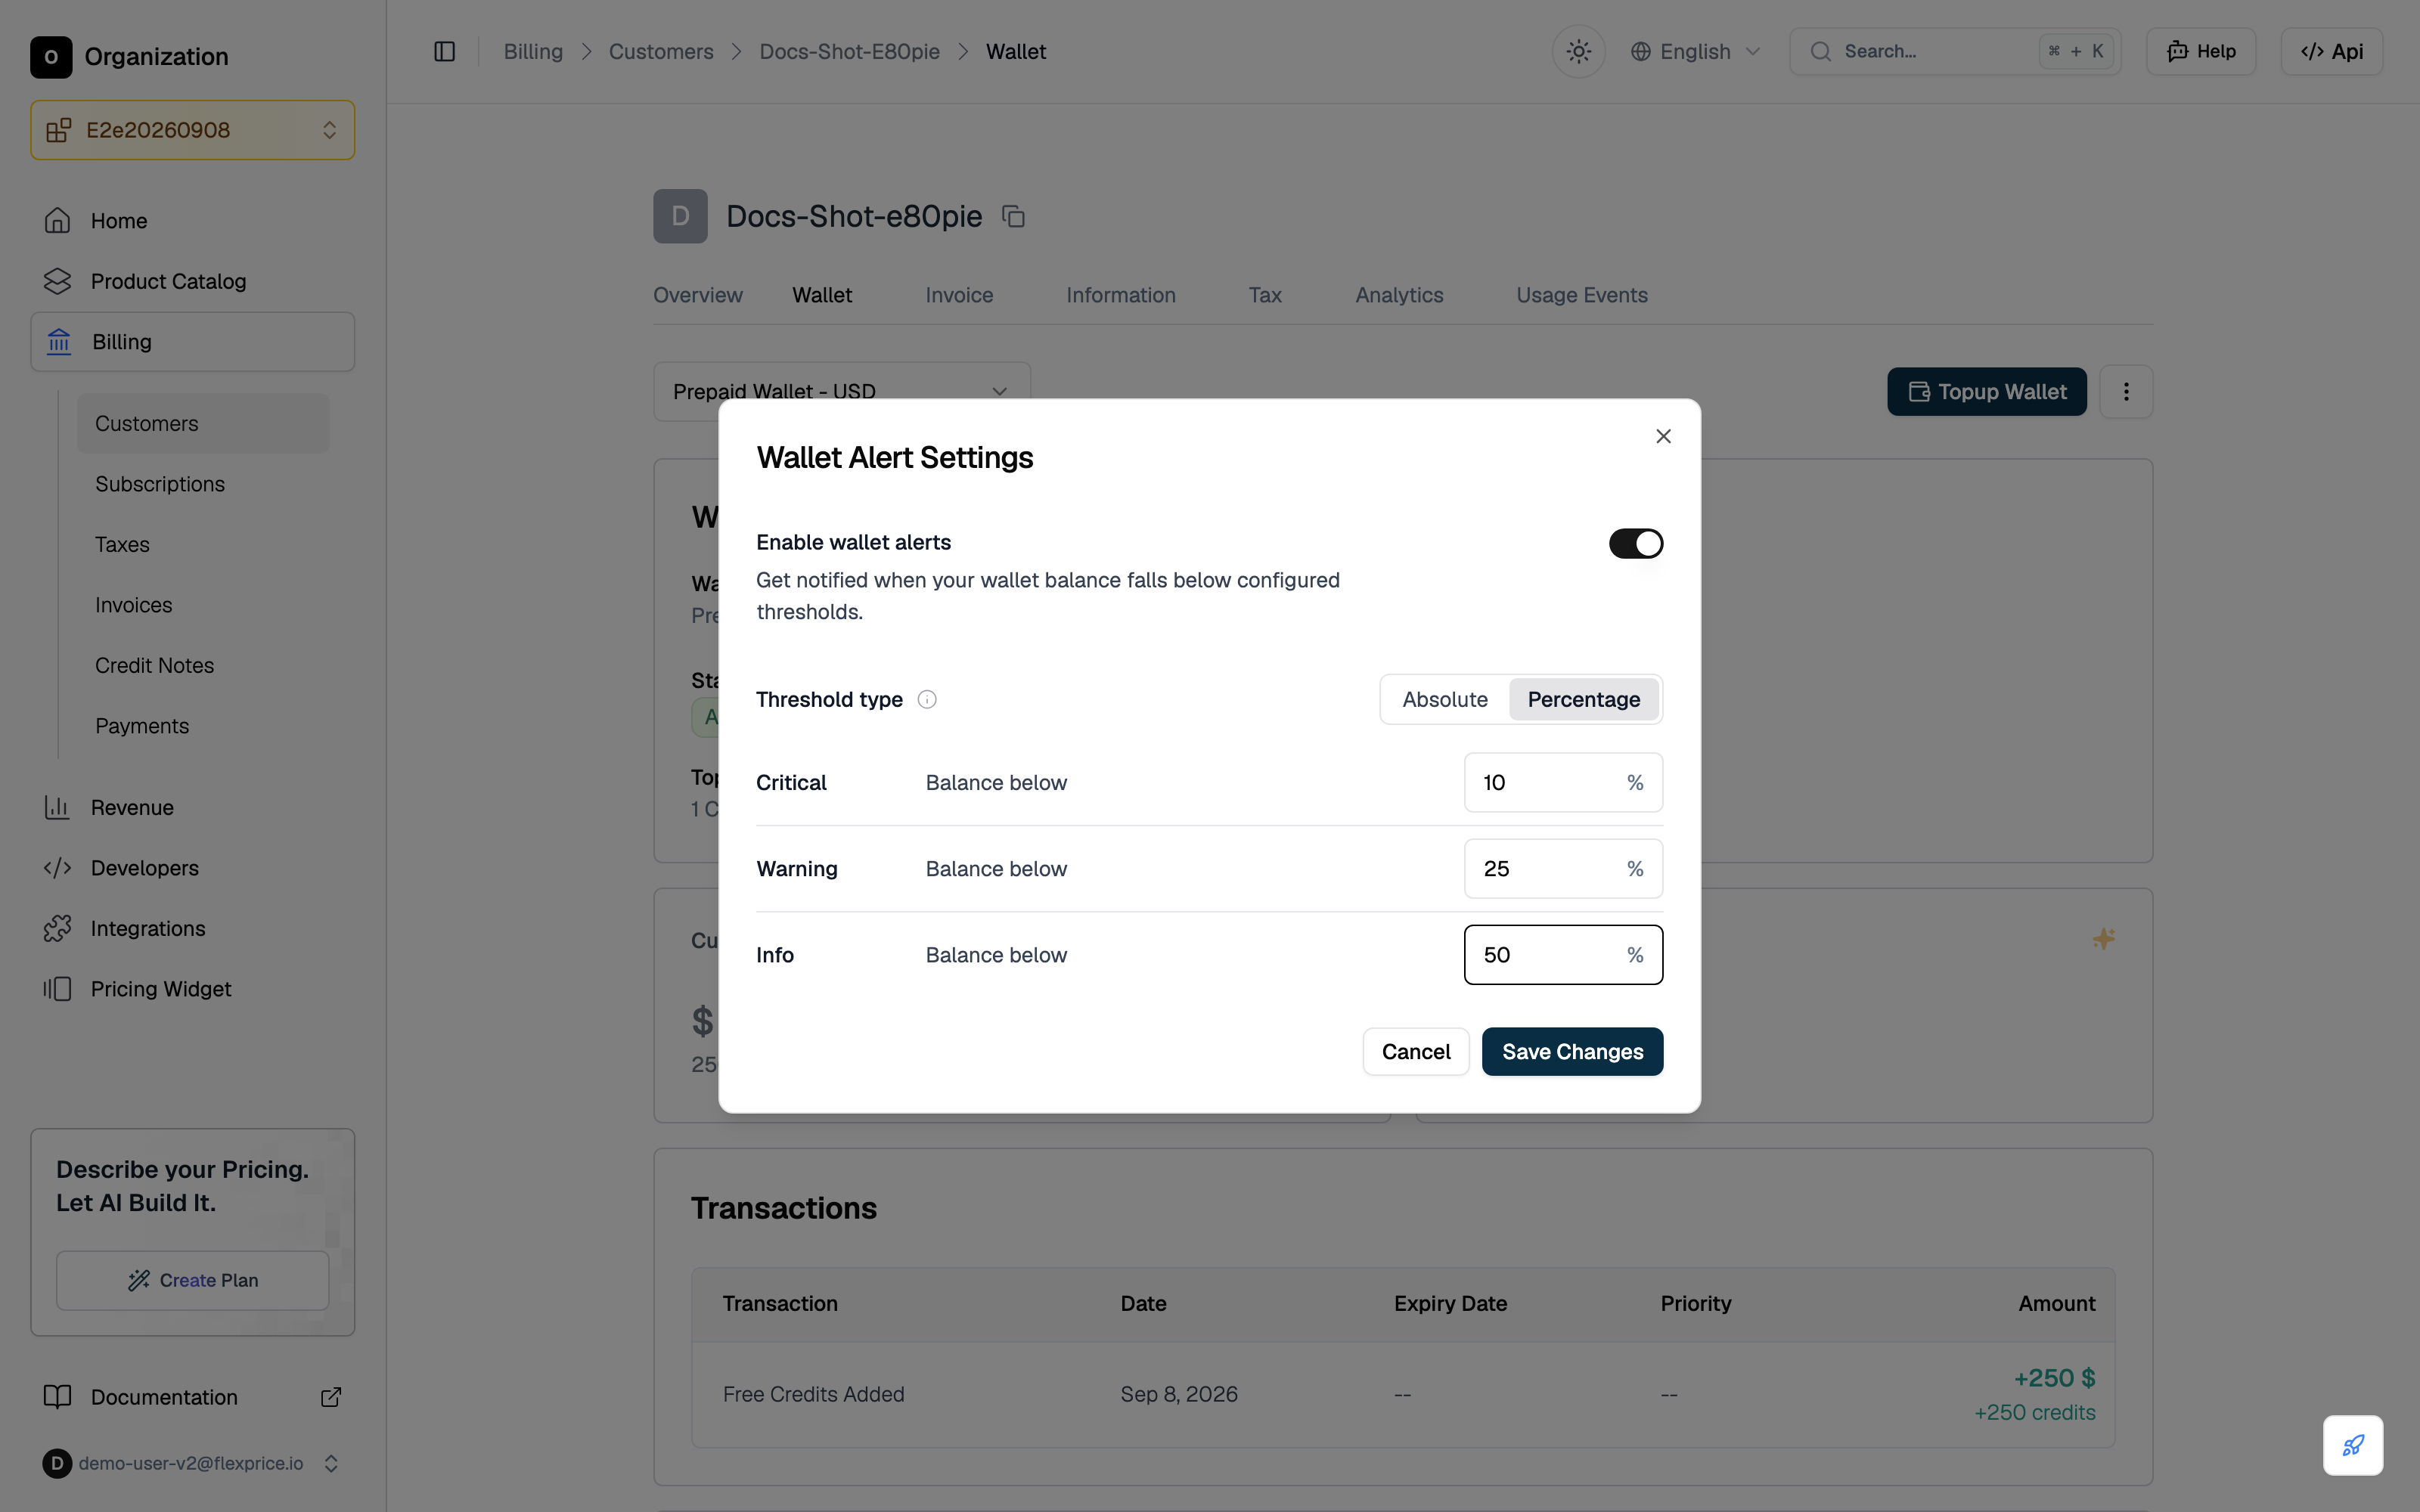Click the rocket icon button
2420x1512 pixels.
tap(2352, 1445)
